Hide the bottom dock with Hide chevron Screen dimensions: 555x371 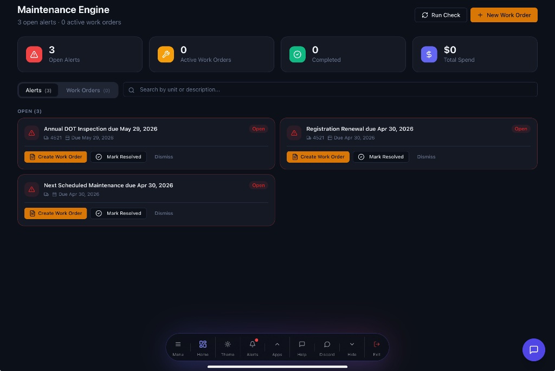point(352,348)
